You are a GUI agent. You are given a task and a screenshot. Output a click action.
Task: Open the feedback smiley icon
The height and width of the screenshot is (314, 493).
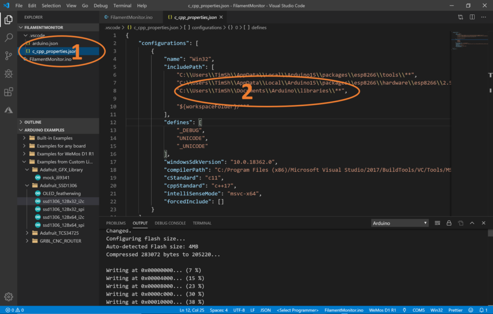pyautogui.click(x=471, y=310)
